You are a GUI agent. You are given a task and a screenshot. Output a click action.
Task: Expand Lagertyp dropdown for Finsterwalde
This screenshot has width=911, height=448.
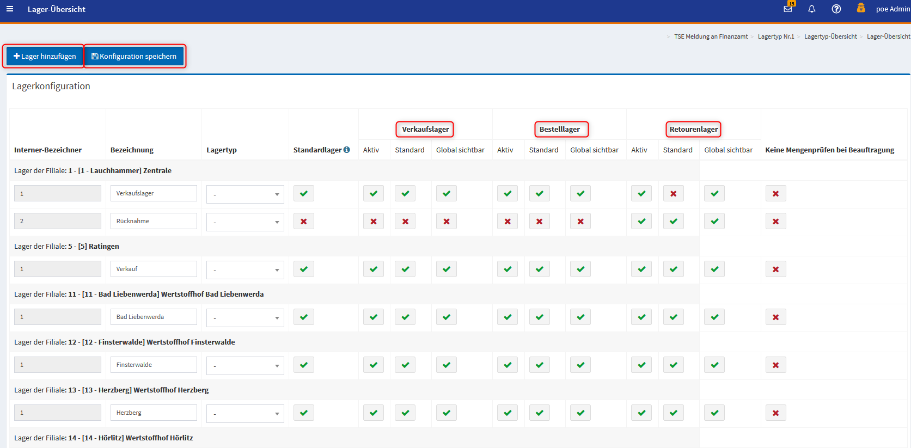[x=245, y=366]
